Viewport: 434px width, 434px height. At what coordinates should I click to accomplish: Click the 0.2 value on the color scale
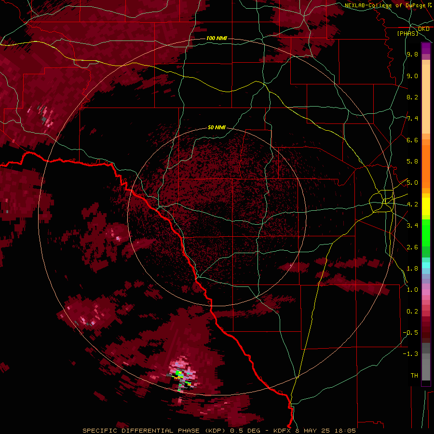(x=412, y=312)
